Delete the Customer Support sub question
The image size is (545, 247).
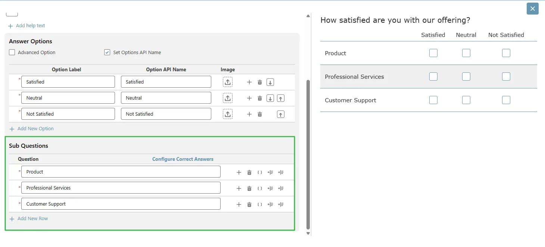pos(249,204)
